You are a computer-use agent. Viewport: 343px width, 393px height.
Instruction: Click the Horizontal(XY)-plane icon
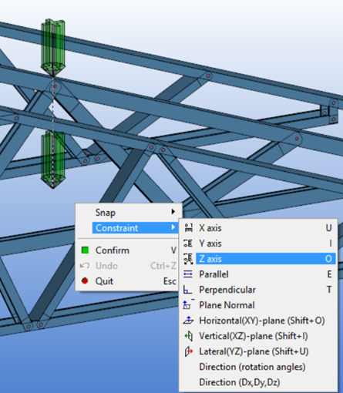[188, 321]
